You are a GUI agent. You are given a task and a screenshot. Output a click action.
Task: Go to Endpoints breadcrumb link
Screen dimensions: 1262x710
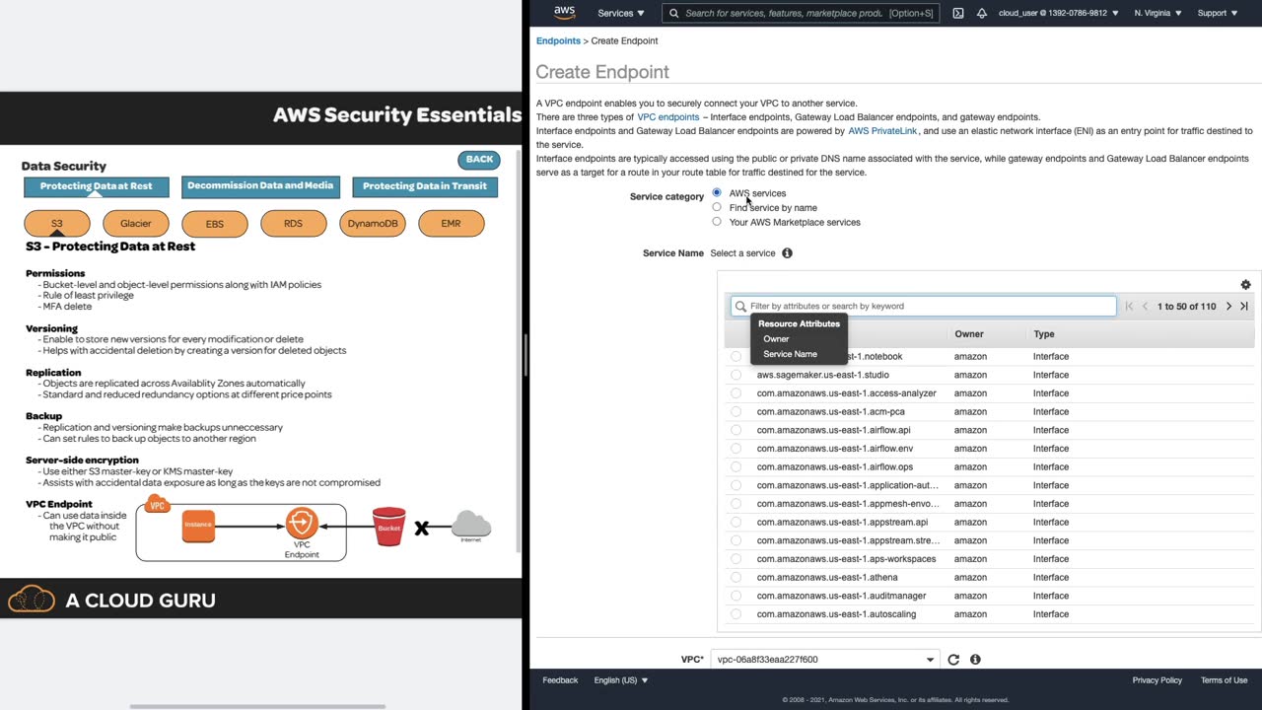click(558, 40)
